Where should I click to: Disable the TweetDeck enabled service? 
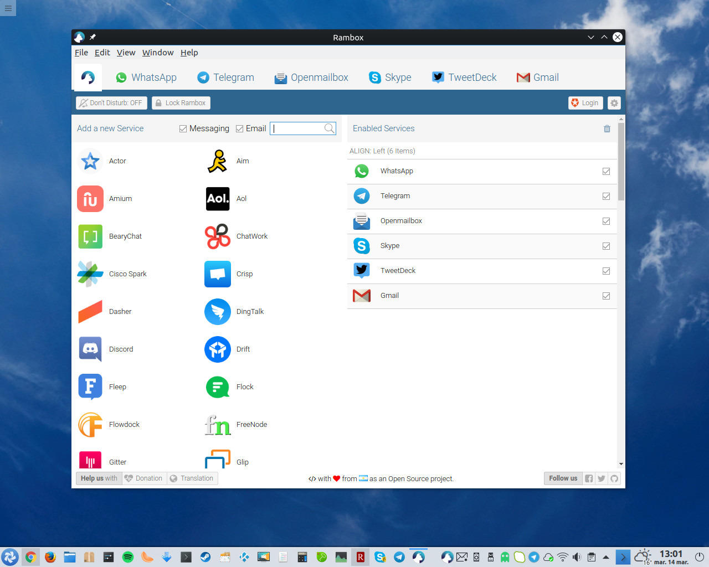(x=606, y=271)
